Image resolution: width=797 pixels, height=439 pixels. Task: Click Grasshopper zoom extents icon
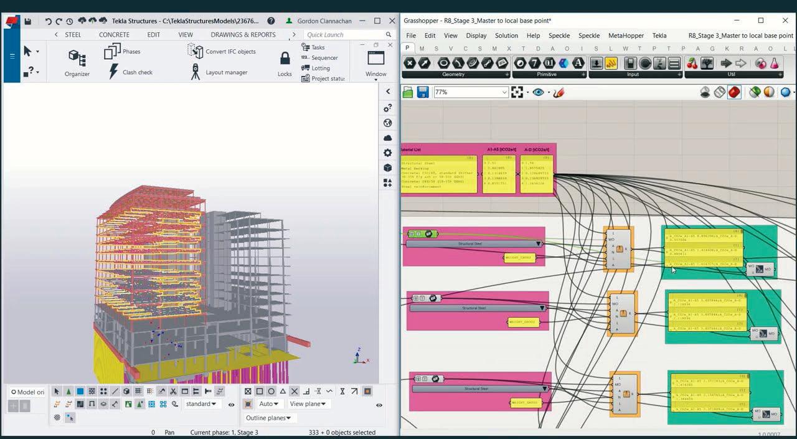tap(517, 92)
